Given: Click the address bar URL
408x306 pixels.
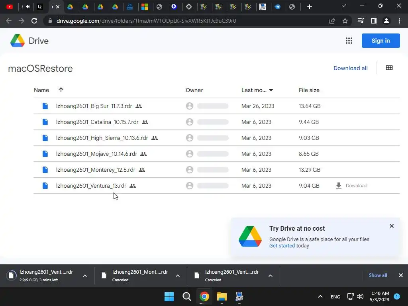Looking at the screenshot, I should 146,21.
